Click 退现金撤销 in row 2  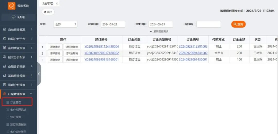point(72,53)
